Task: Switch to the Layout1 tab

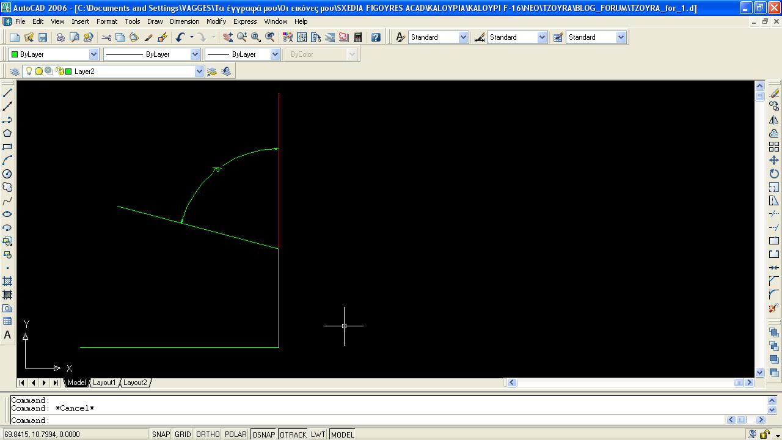Action: click(x=104, y=383)
